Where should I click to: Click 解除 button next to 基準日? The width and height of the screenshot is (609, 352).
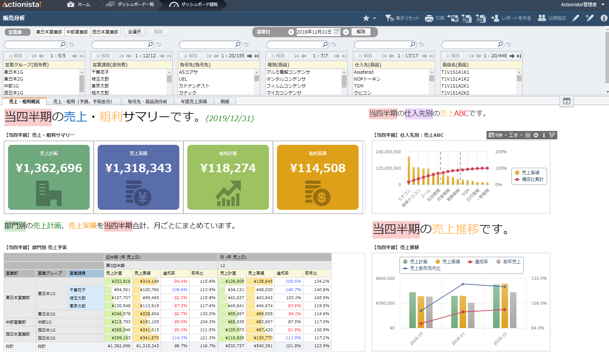point(361,32)
